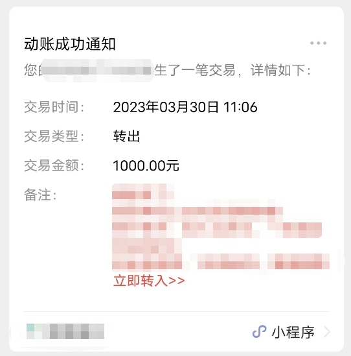Click the 交易类型 label
Screen dimensions: 351x356
click(x=54, y=136)
